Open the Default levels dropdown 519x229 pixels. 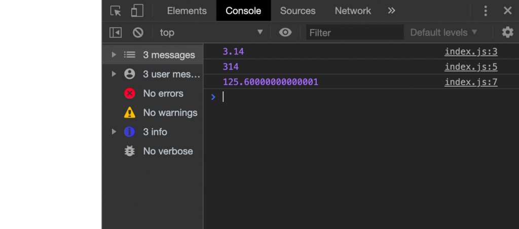pos(443,32)
